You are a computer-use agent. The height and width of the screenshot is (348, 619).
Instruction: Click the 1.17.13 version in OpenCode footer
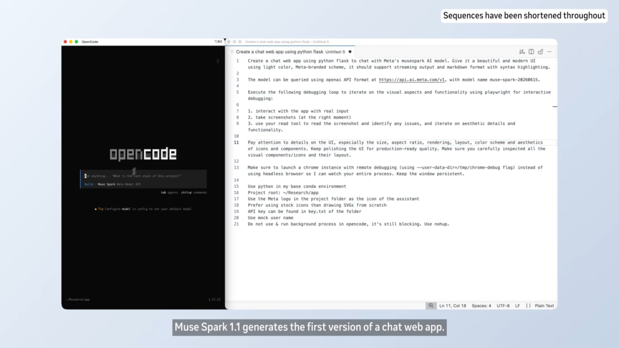click(x=214, y=300)
